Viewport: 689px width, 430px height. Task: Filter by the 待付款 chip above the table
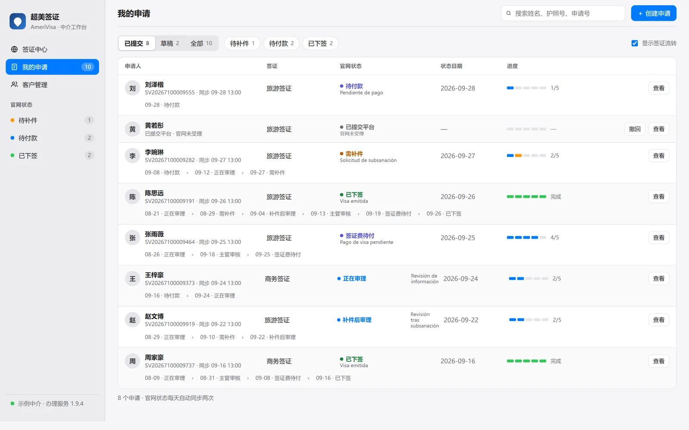pos(281,43)
